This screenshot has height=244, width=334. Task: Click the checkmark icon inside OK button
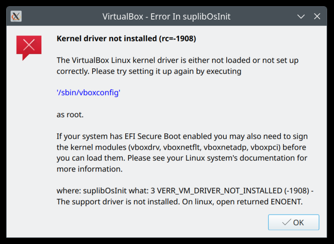tap(286, 222)
